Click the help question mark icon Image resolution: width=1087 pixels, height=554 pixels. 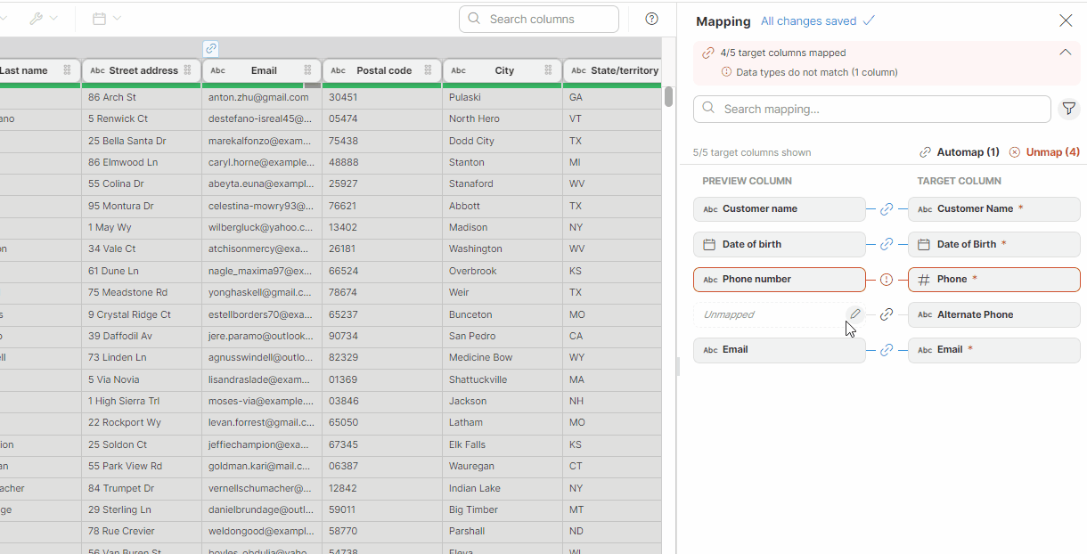651,19
